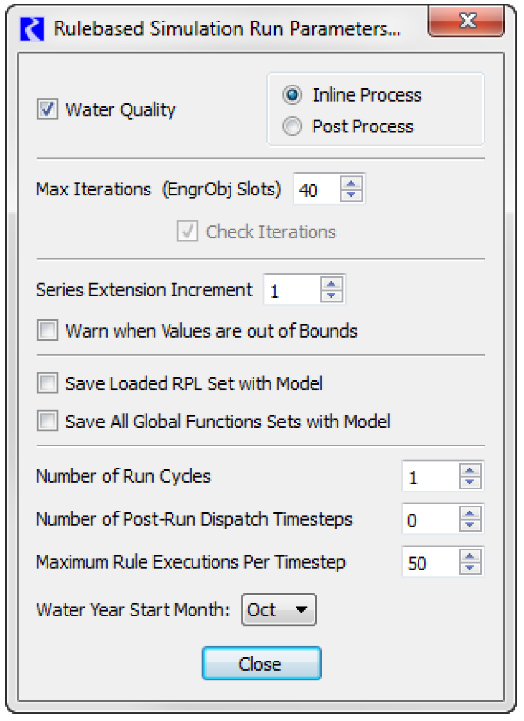Click the Close button
The height and width of the screenshot is (721, 524).
click(x=262, y=664)
